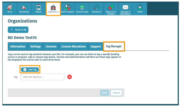The height and width of the screenshot is (106, 180).
Task: Switch to the Licenses tab
Action: (x=51, y=46)
